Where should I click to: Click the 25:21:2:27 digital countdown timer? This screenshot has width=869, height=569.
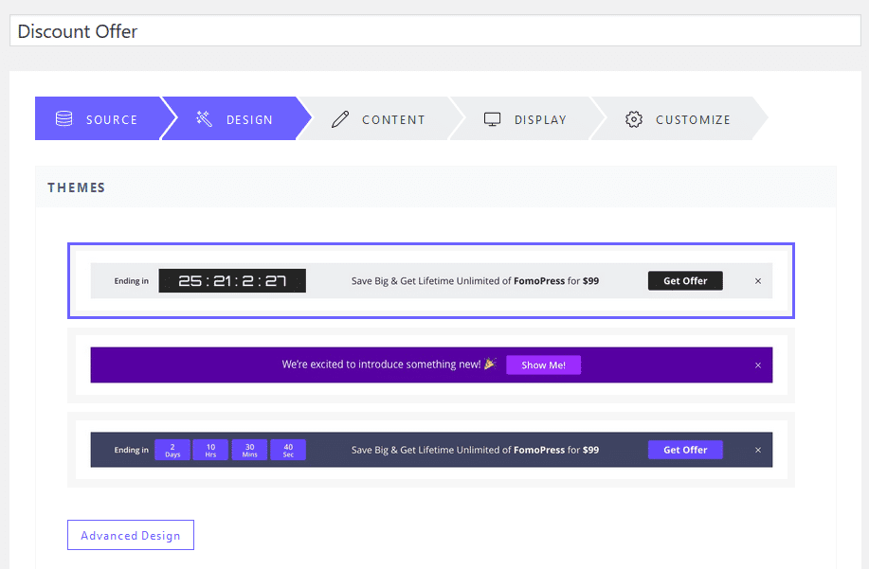tap(232, 280)
